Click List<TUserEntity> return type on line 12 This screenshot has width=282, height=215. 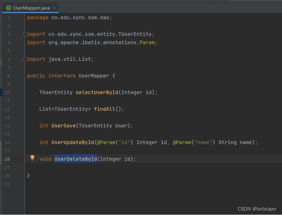(x=65, y=109)
